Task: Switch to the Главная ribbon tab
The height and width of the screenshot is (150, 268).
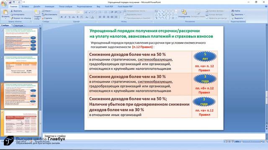Action: pos(13,7)
